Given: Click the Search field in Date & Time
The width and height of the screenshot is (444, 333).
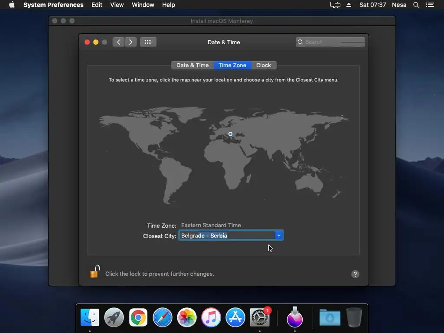Looking at the screenshot, I should pos(330,42).
